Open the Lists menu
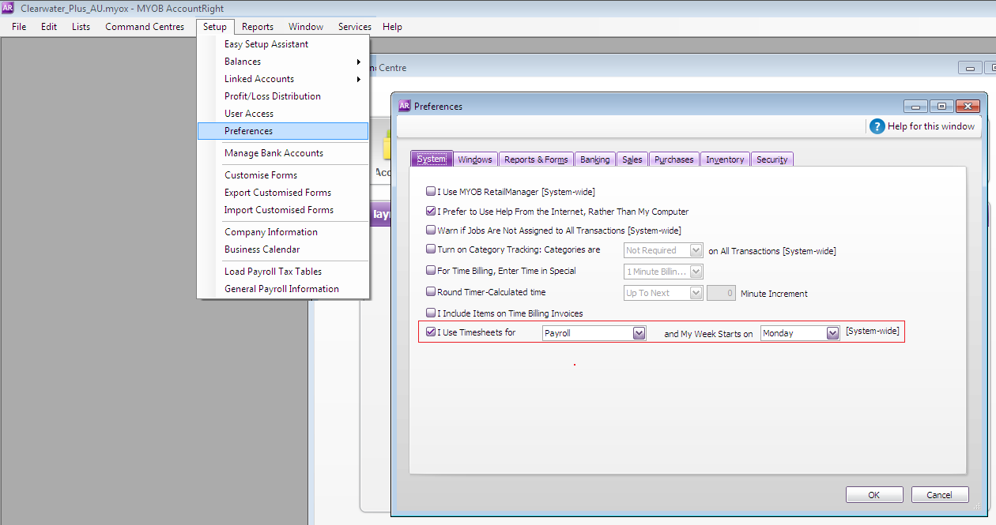996x525 pixels. (x=81, y=27)
